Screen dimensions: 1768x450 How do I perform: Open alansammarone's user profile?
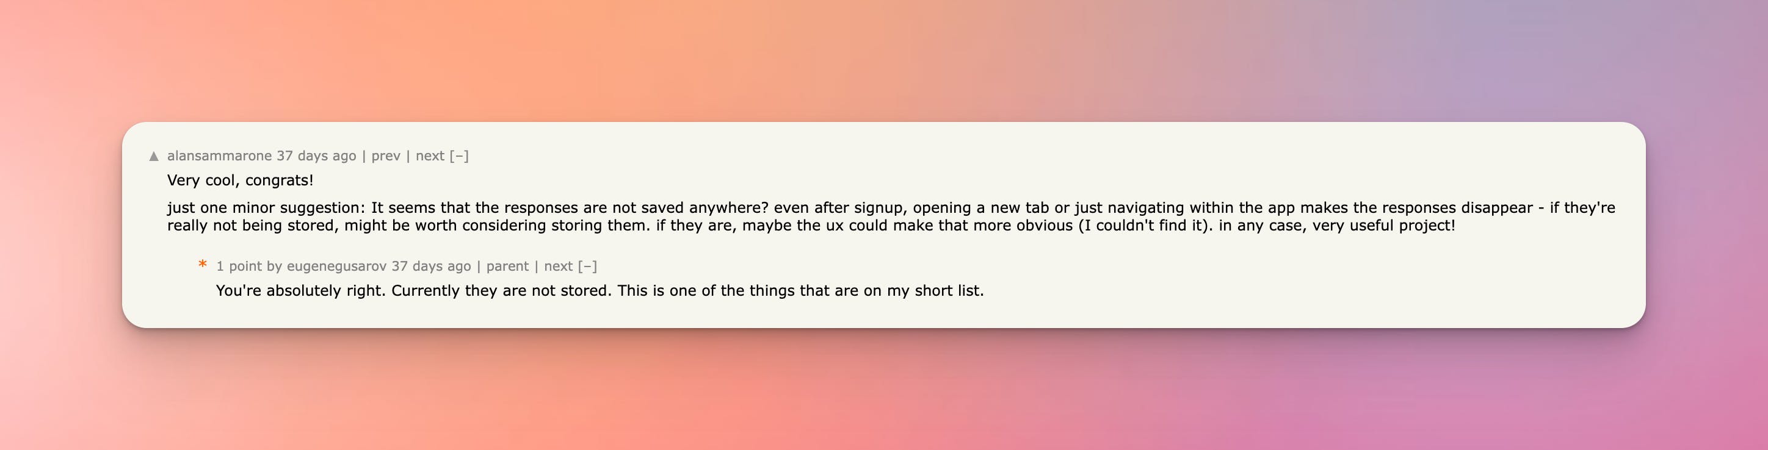(219, 155)
